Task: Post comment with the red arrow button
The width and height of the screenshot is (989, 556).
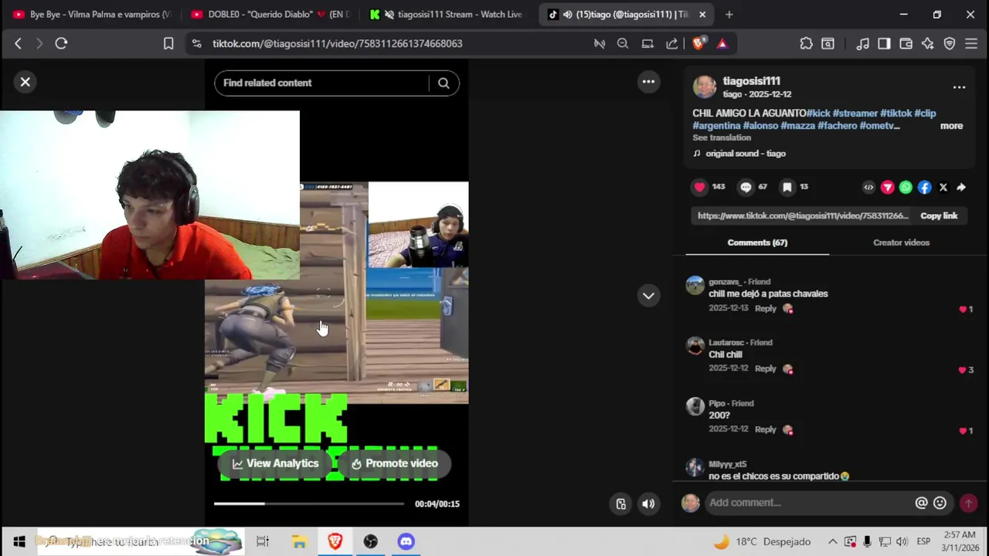Action: 968,503
